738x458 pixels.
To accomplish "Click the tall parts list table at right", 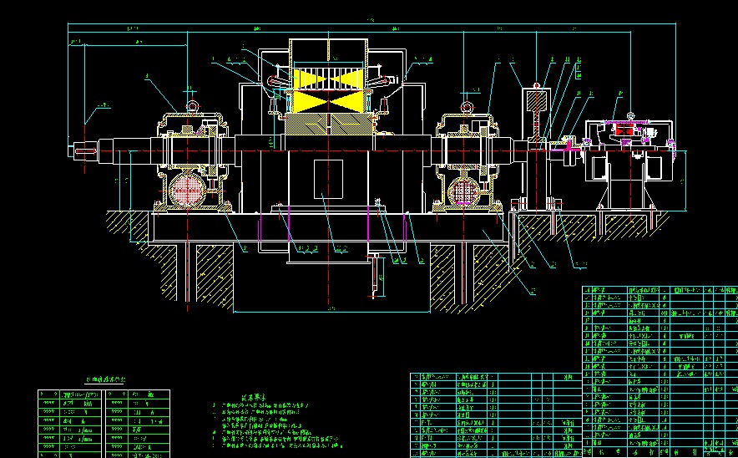I will click(659, 371).
